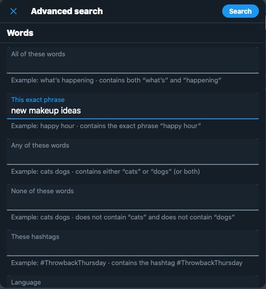Screen dimensions: 266x289
Task: Focus the These hashtags field
Action: point(133,243)
